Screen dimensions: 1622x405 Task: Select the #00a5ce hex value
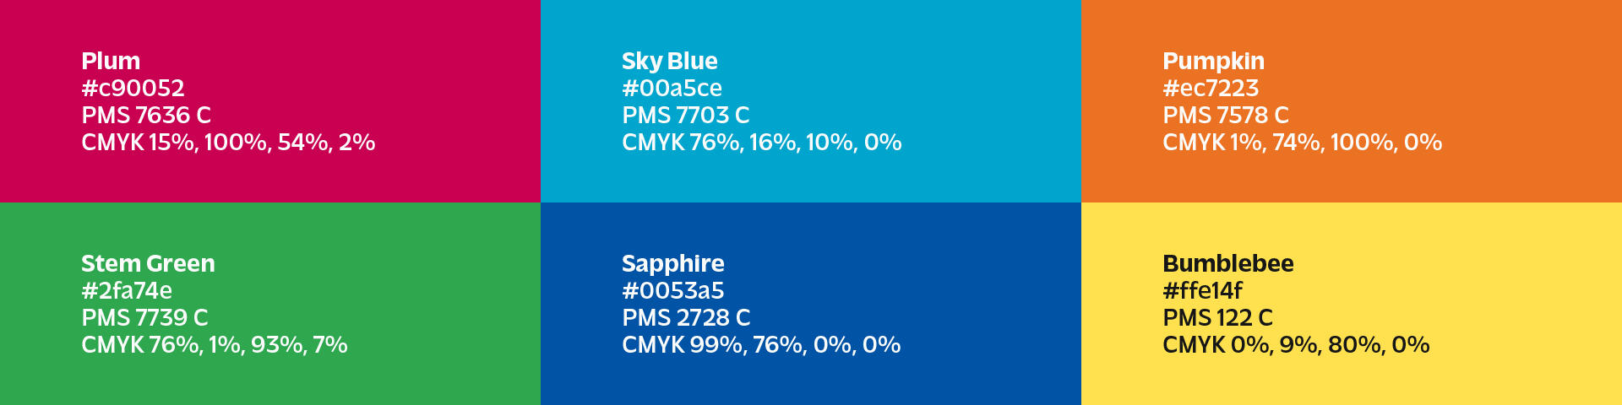pyautogui.click(x=672, y=88)
